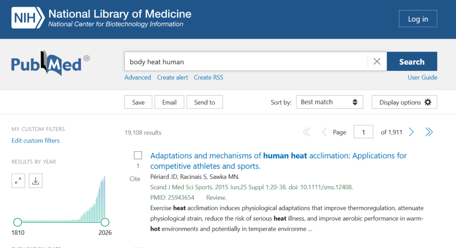Viewport: 456px width, 248px height.
Task: Click the 2026 end-year slider handle
Action: (x=105, y=222)
